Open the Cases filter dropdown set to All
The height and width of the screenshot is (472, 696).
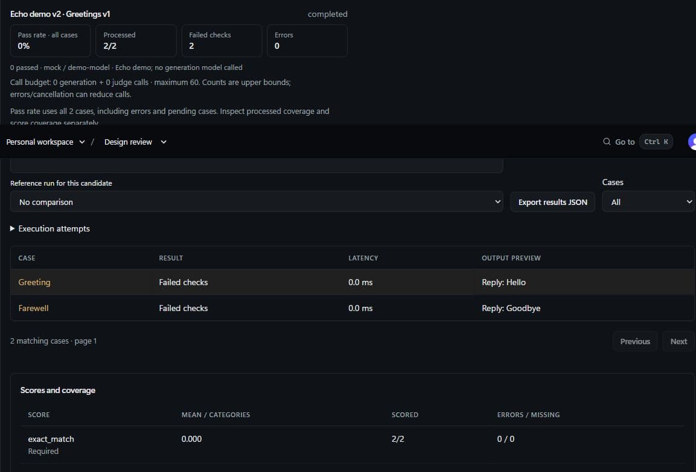(648, 202)
